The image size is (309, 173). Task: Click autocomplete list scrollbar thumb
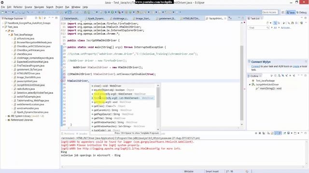coord(158,97)
